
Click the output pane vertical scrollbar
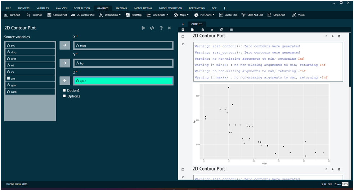click(x=350, y=60)
